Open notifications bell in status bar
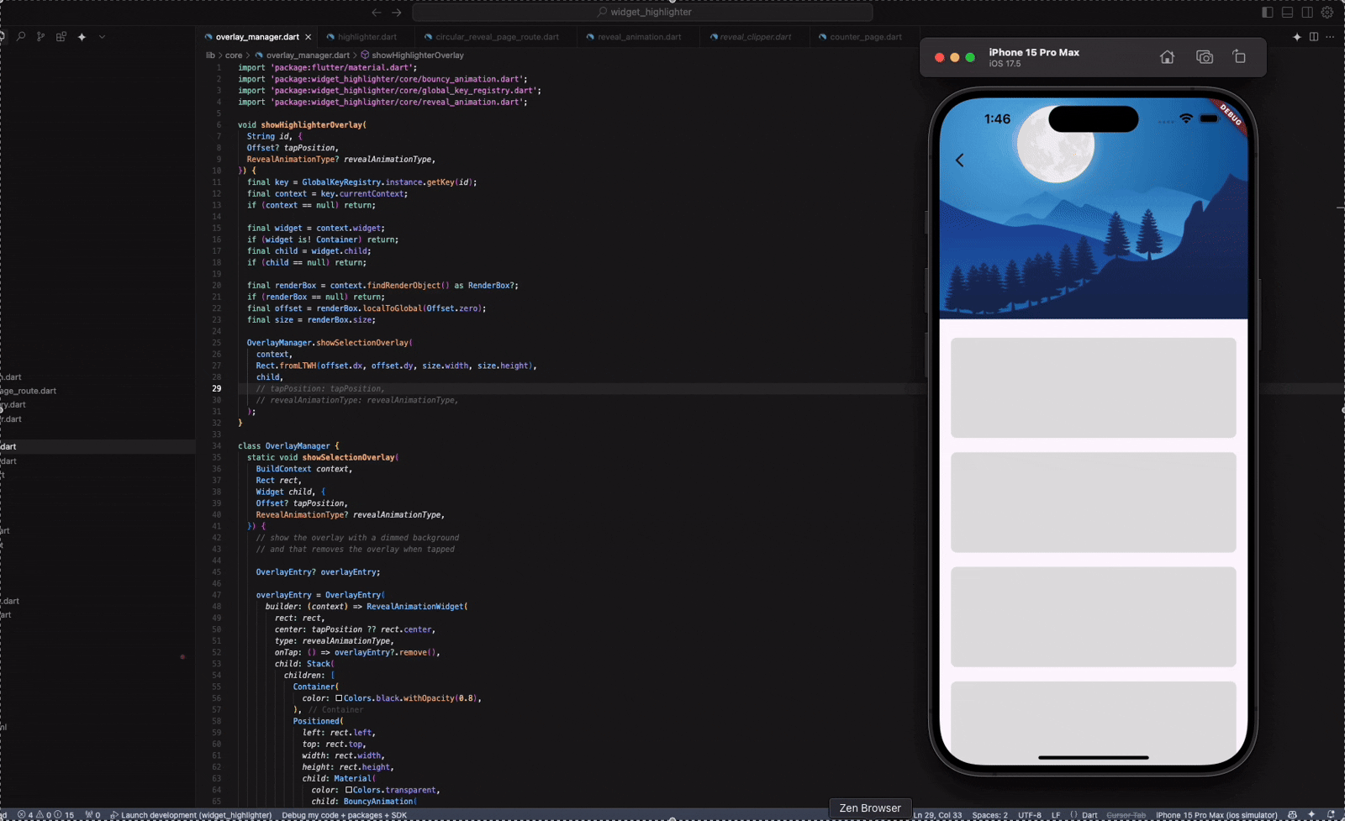This screenshot has height=821, width=1345. [1331, 815]
